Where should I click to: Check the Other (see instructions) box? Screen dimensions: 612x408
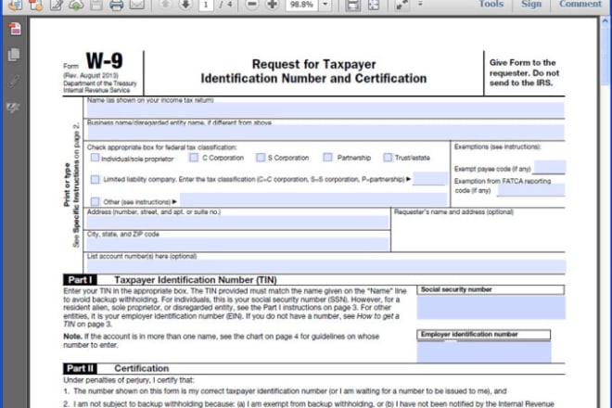pyautogui.click(x=95, y=201)
